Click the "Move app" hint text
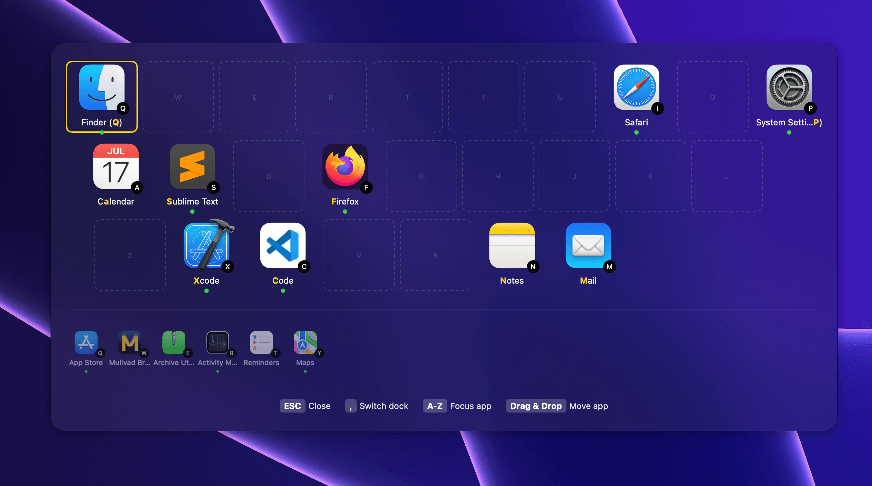 point(589,406)
